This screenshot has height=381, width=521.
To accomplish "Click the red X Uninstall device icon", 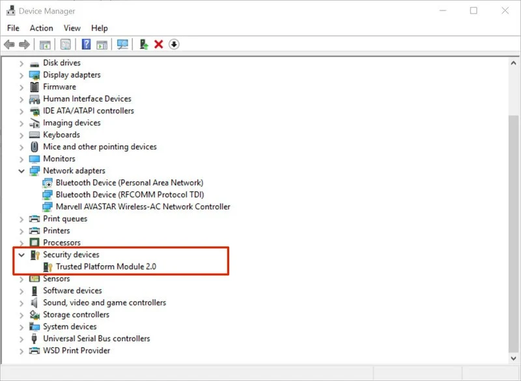I will point(158,45).
